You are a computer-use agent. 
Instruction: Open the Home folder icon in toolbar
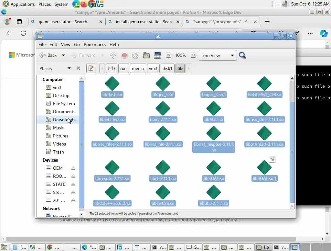tap(146, 55)
